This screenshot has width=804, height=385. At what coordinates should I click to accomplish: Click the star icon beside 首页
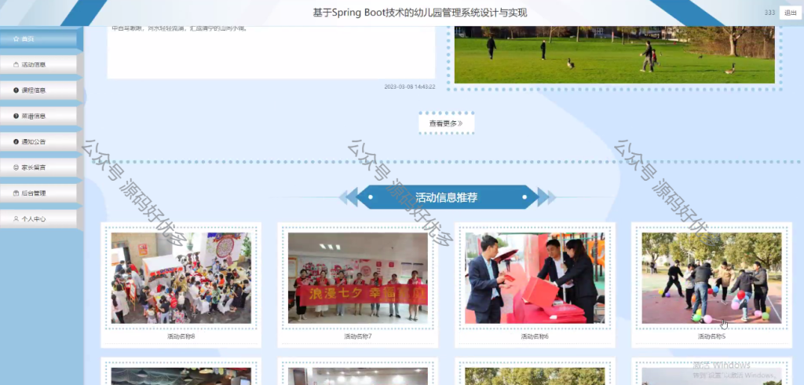[16, 39]
